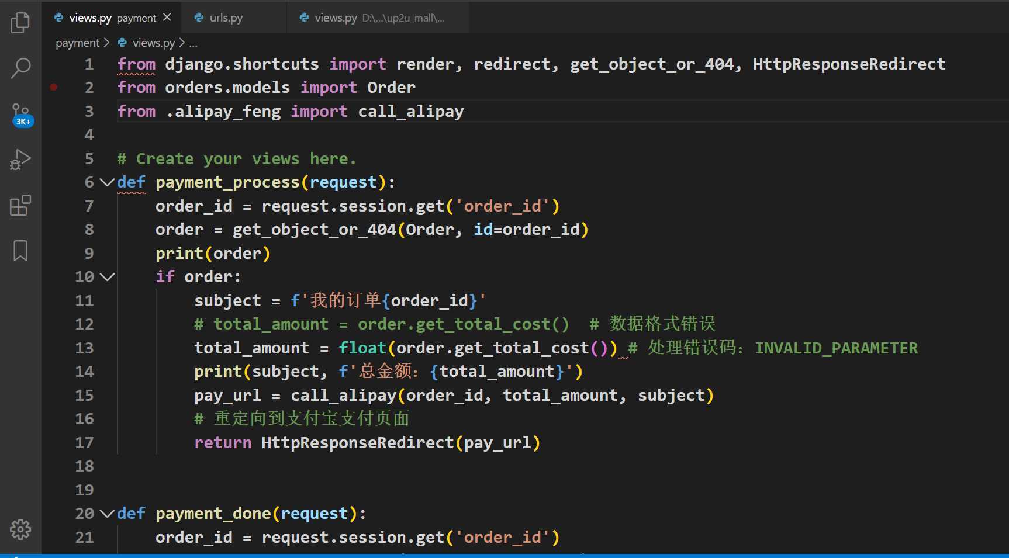The width and height of the screenshot is (1009, 558).
Task: Click the Python file icon in the breadcrumb
Action: 122,43
